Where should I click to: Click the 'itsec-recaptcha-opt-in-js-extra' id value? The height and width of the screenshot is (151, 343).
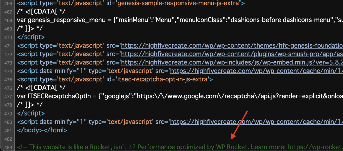tap(162, 79)
